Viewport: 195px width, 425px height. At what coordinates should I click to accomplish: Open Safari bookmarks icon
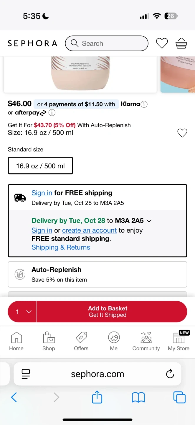(138, 397)
